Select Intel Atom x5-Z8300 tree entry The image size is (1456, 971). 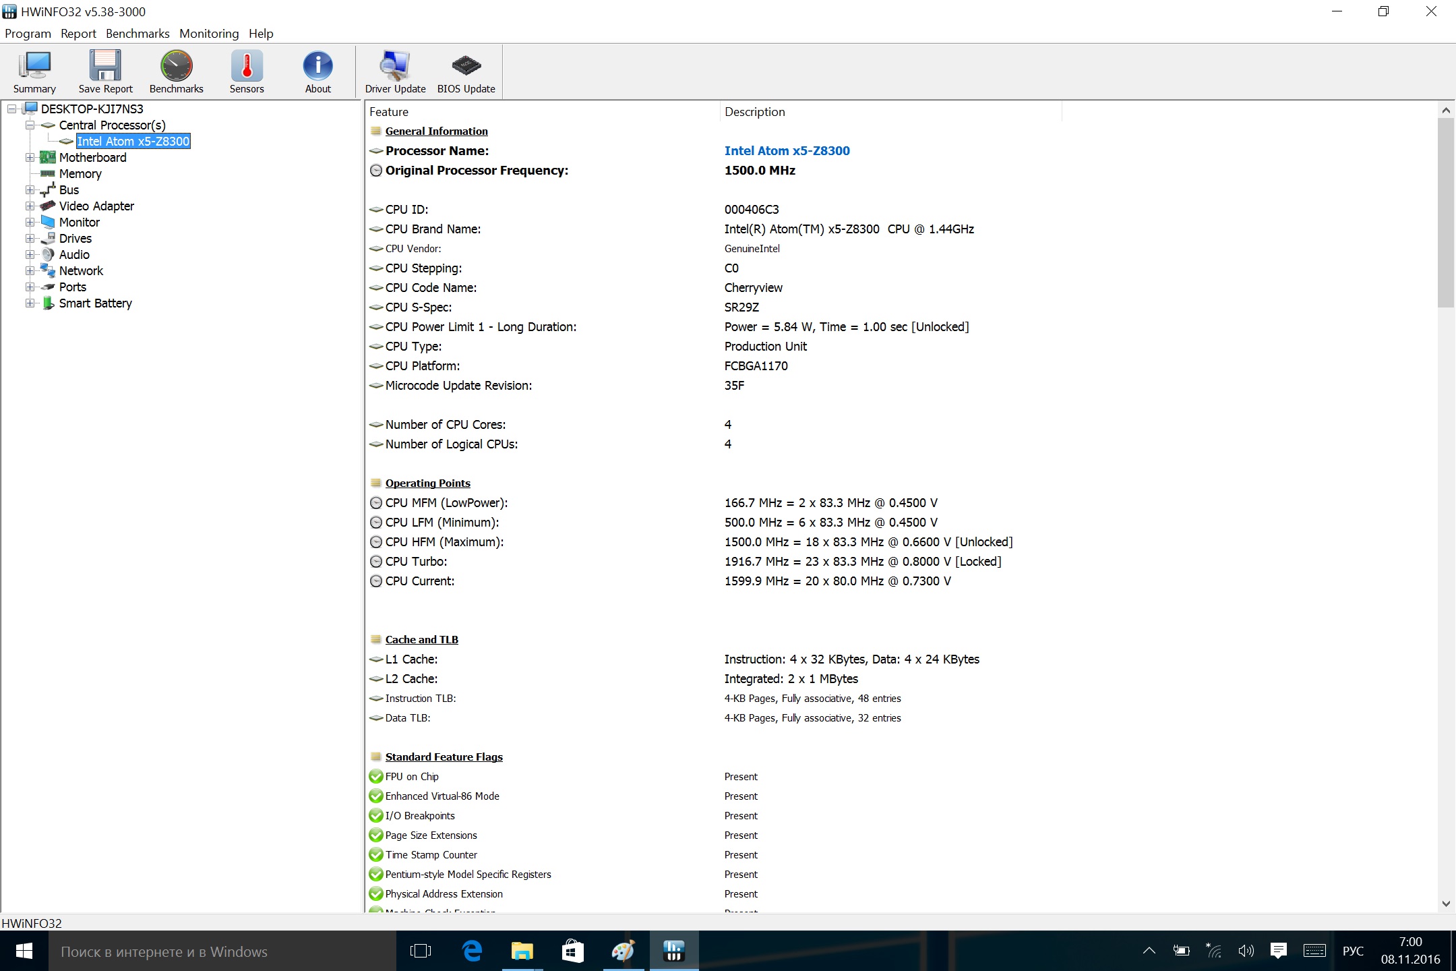(x=133, y=141)
